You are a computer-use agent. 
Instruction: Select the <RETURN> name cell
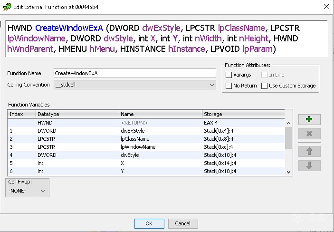click(161, 123)
